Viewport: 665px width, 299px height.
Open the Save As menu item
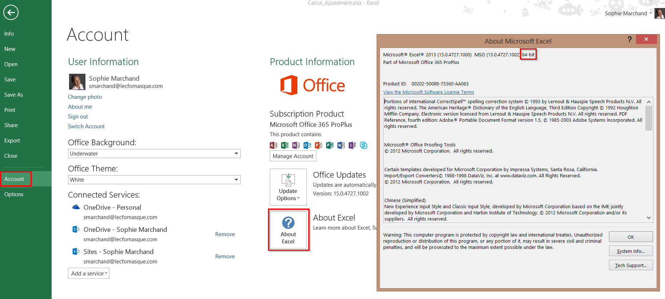(x=14, y=95)
